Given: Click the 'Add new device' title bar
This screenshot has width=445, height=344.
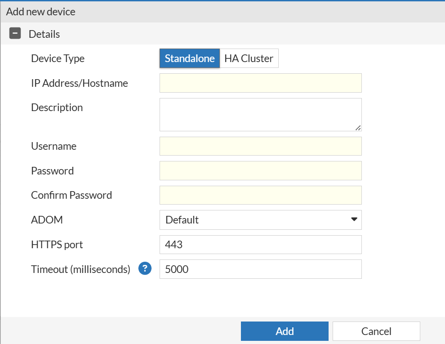Looking at the screenshot, I should (40, 12).
